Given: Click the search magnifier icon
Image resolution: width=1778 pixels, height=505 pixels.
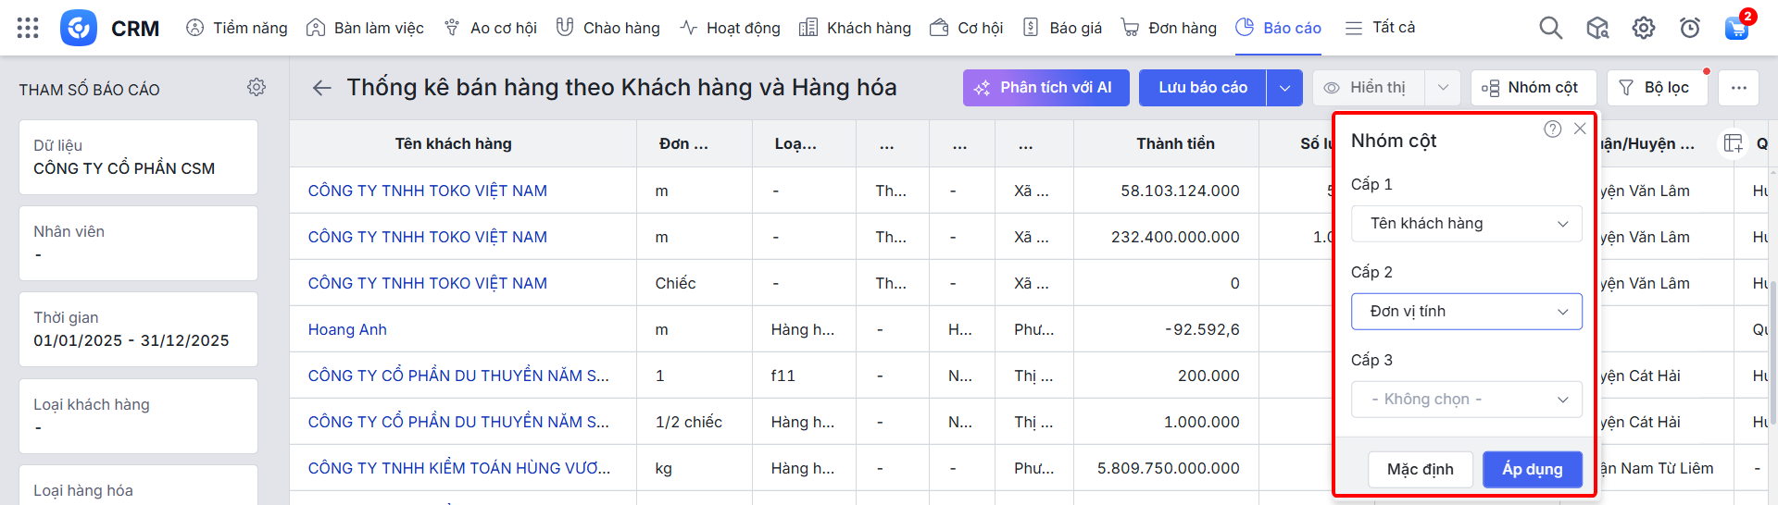Looking at the screenshot, I should pyautogui.click(x=1550, y=28).
